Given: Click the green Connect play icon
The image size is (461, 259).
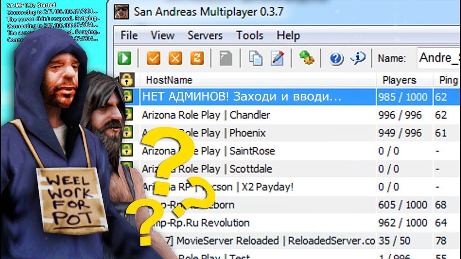Looking at the screenshot, I should [x=124, y=58].
